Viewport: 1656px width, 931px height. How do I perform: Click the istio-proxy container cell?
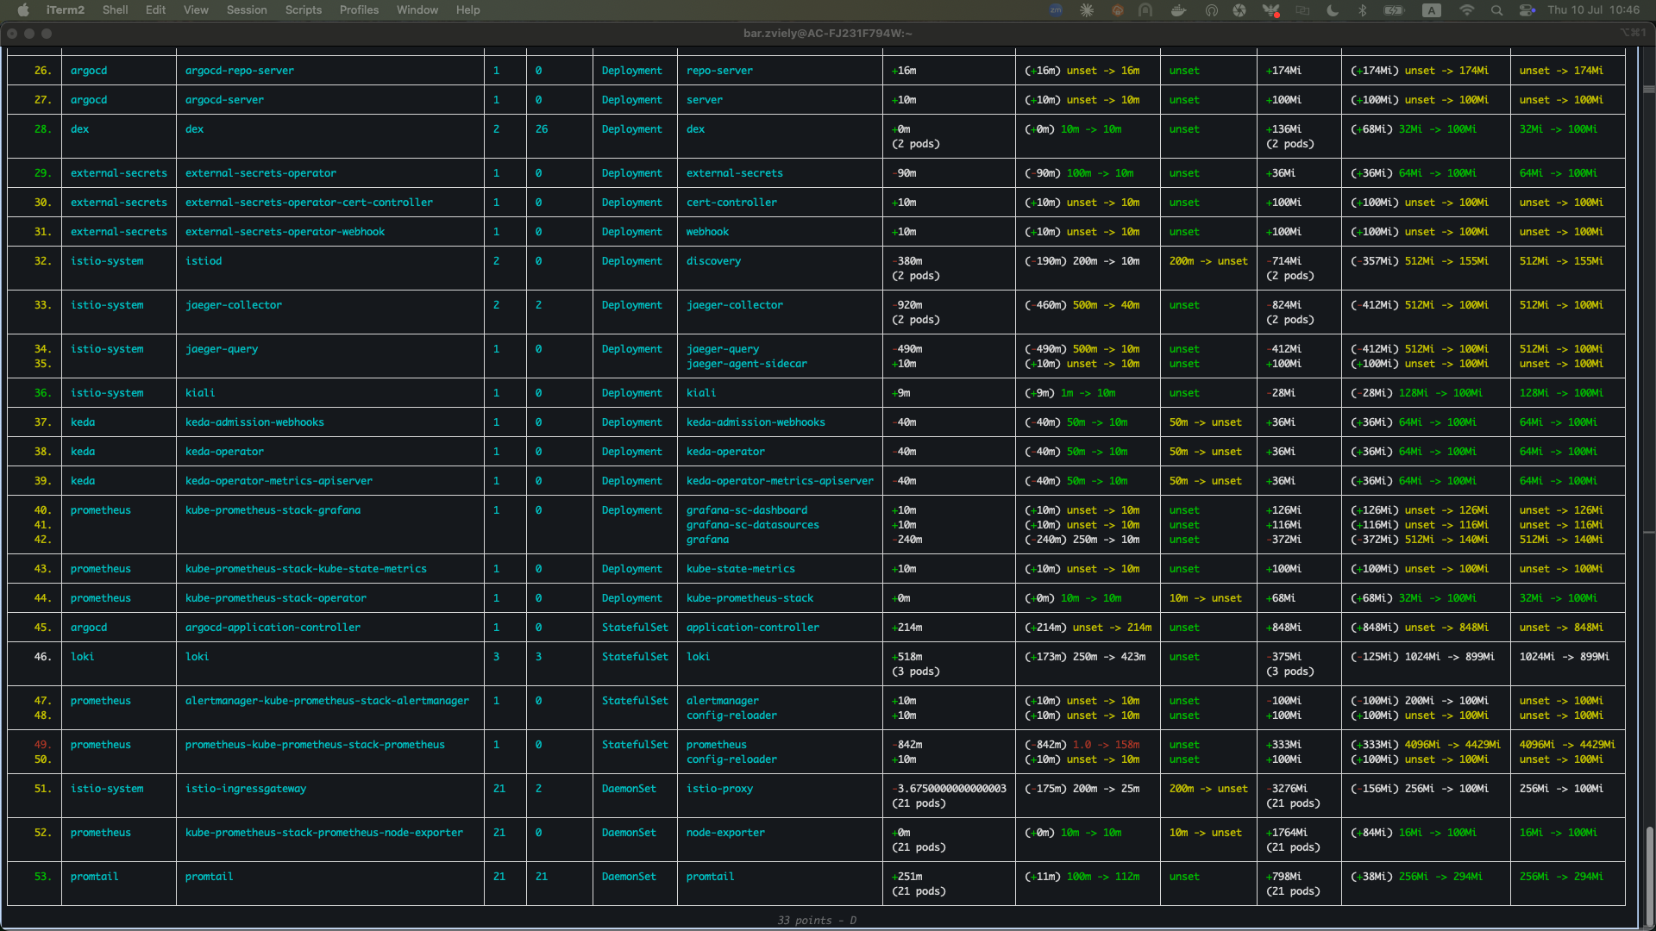(719, 789)
